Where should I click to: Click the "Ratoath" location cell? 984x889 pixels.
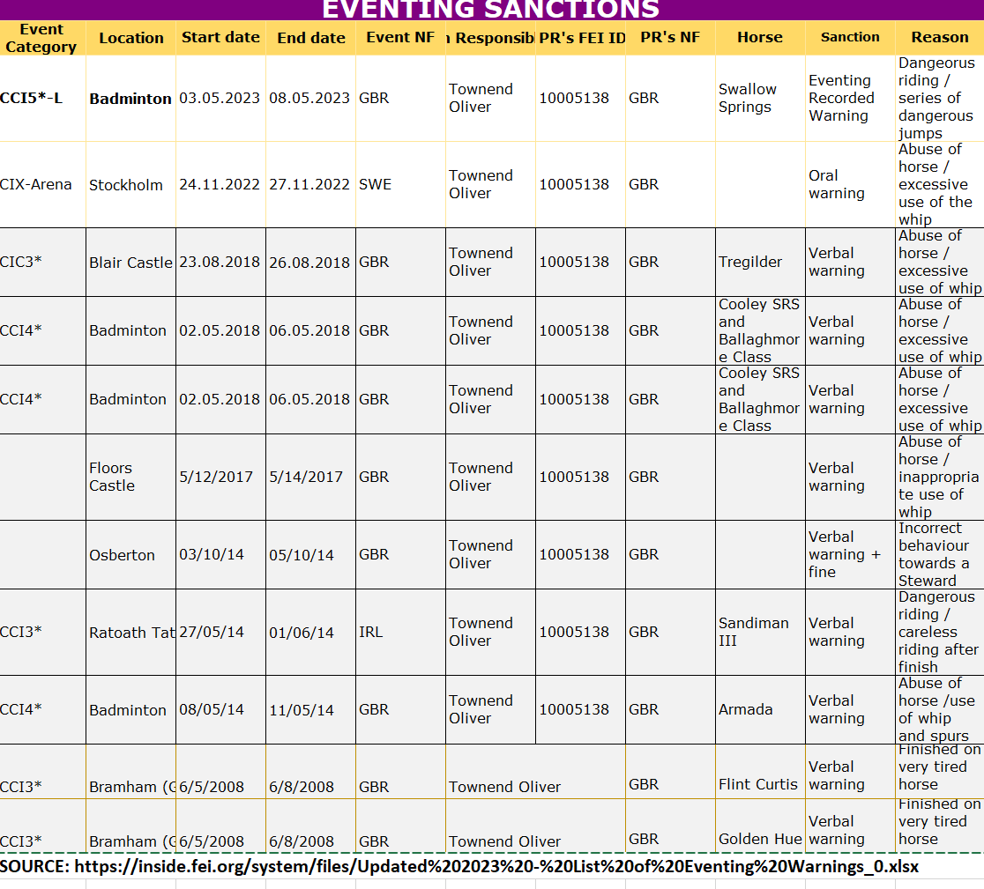point(131,632)
